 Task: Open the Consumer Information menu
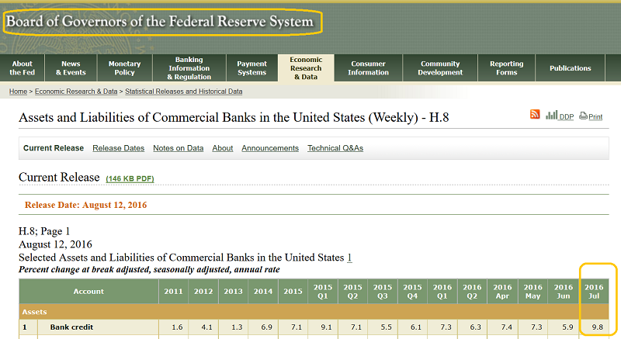coord(368,68)
